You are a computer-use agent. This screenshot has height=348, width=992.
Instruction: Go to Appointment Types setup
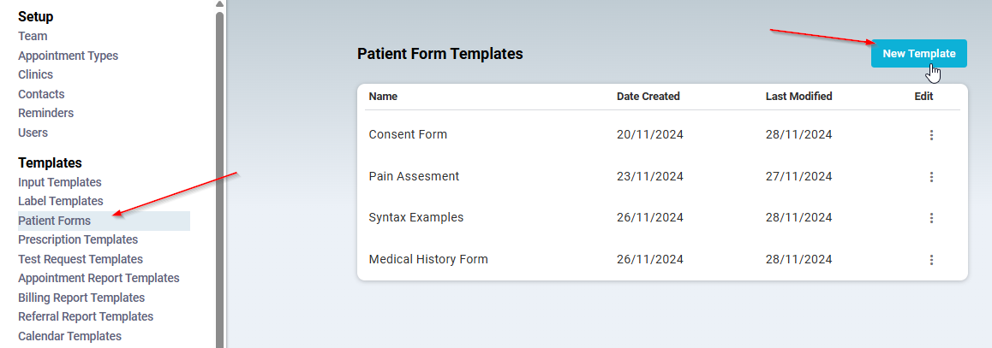68,56
